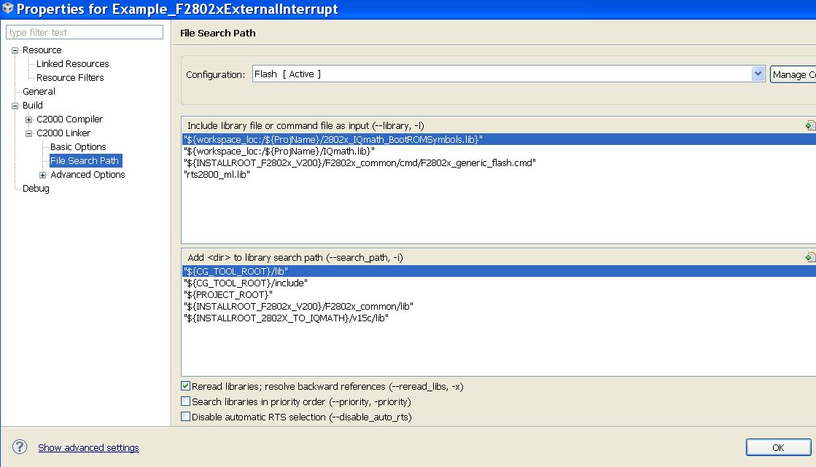Uncheck Reread libraries; resolve backward references
Screen dimensions: 816x467
(186, 388)
